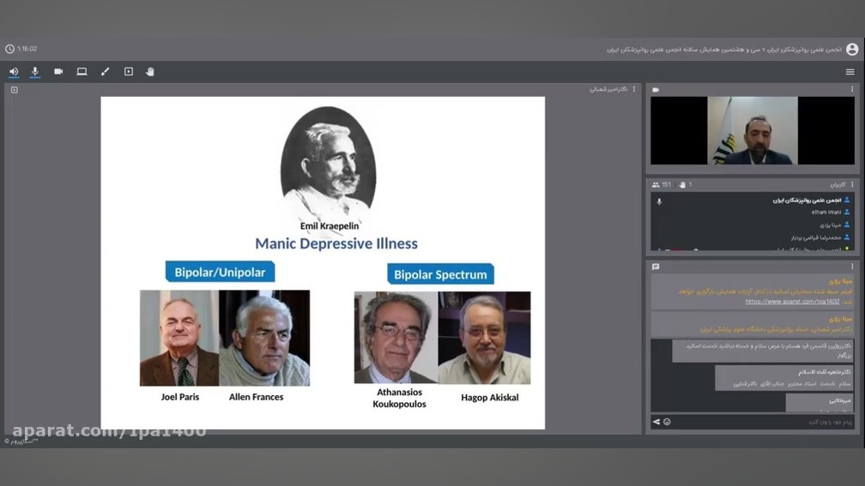
Task: Open the user account profile icon
Action: [x=851, y=50]
